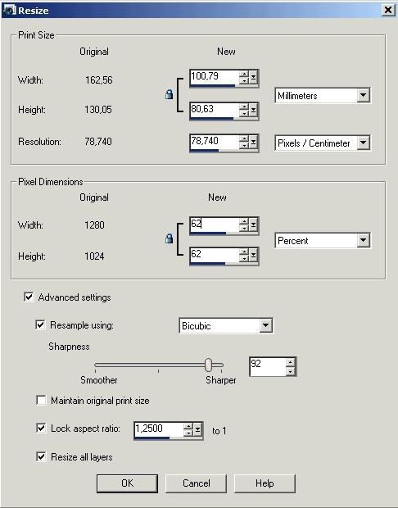Open slider popup for Lock aspect ratio
The image size is (398, 508).
tap(197, 430)
